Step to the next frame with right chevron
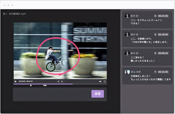 (x=62, y=82)
